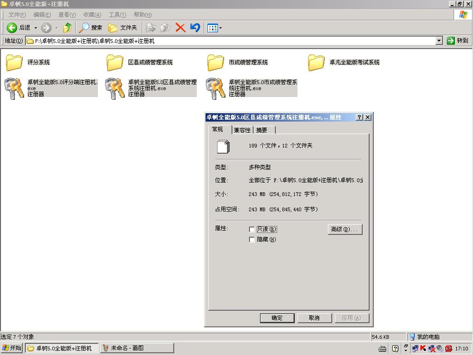Click the 开始 Start button

pos(12,348)
